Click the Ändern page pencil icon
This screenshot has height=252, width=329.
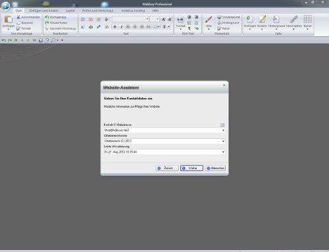coord(262,19)
